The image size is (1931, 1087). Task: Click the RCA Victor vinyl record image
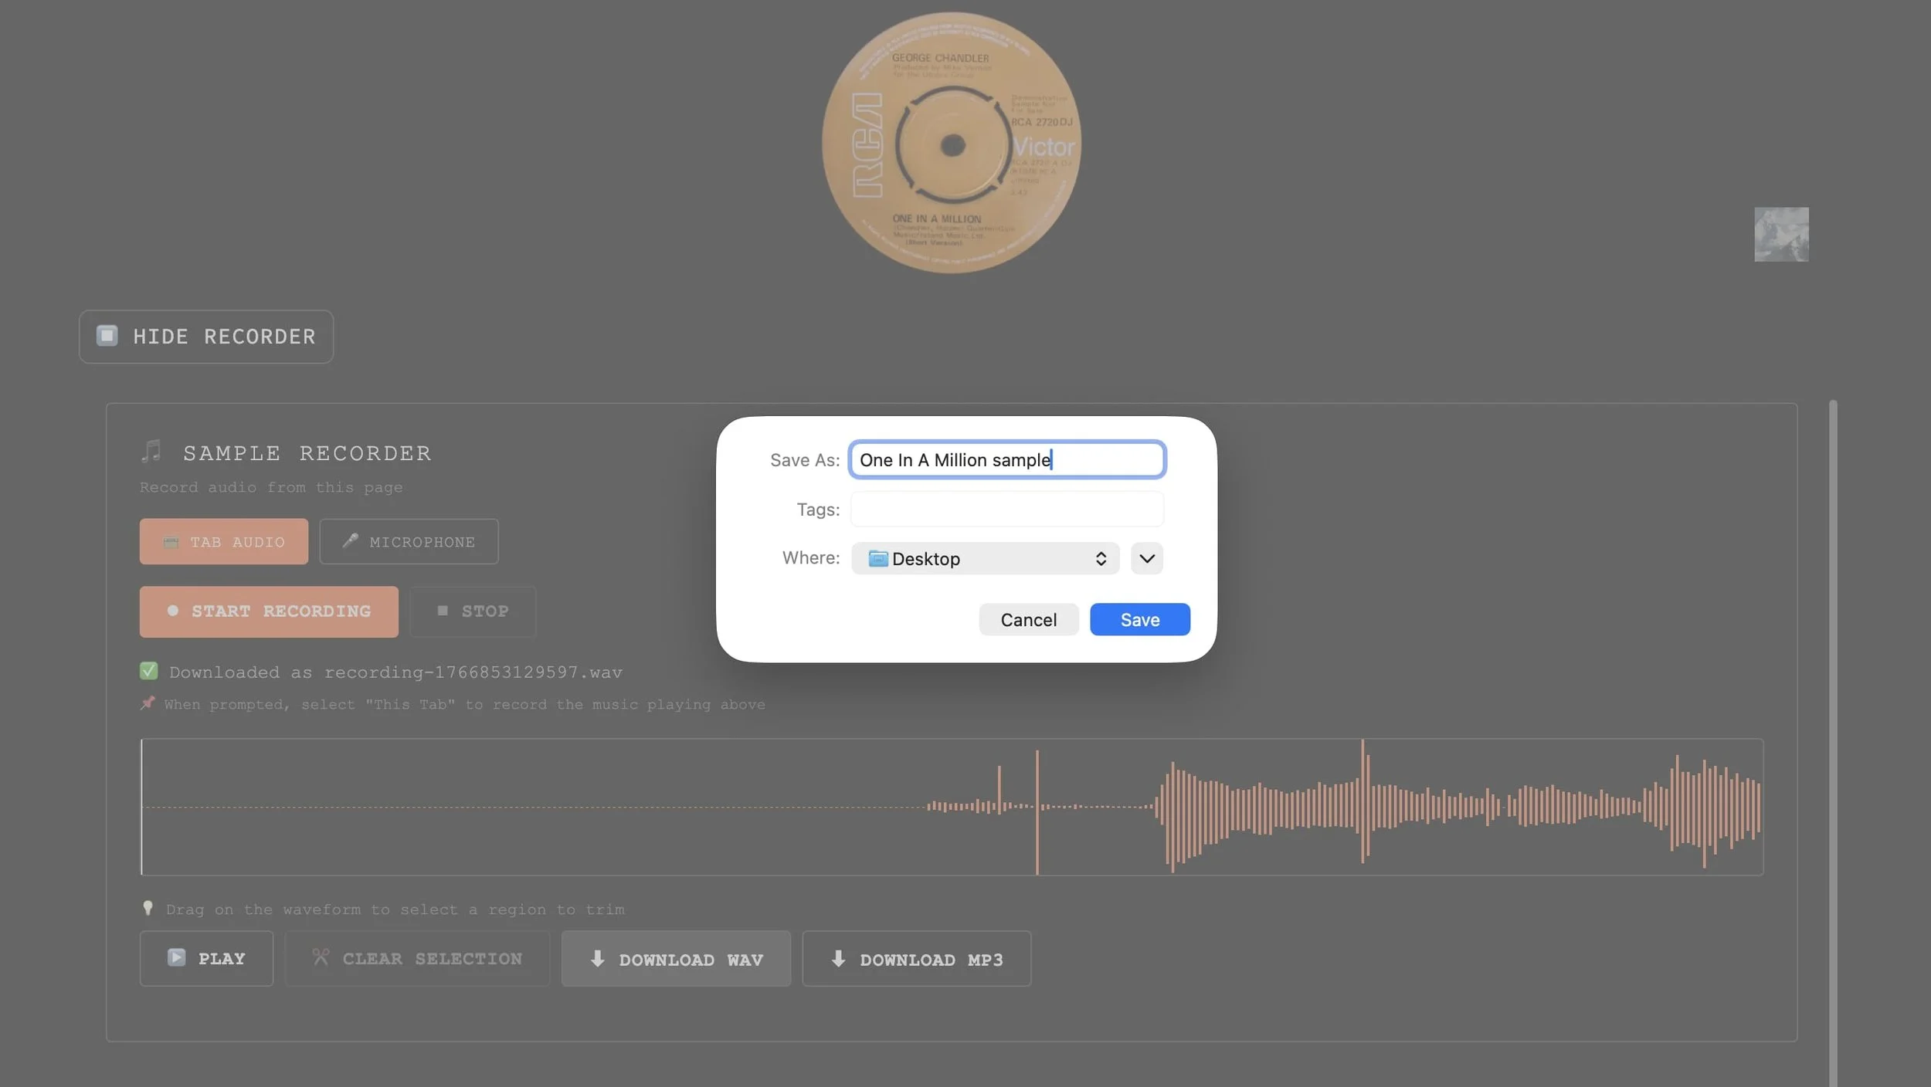tap(952, 144)
